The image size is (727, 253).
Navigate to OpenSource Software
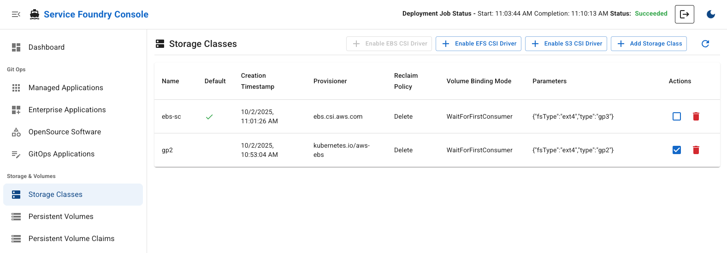point(65,132)
